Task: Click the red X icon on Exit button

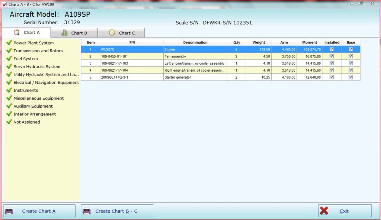Action: pos(324,211)
